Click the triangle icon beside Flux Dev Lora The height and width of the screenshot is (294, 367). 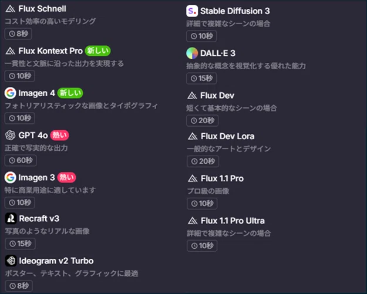point(193,136)
